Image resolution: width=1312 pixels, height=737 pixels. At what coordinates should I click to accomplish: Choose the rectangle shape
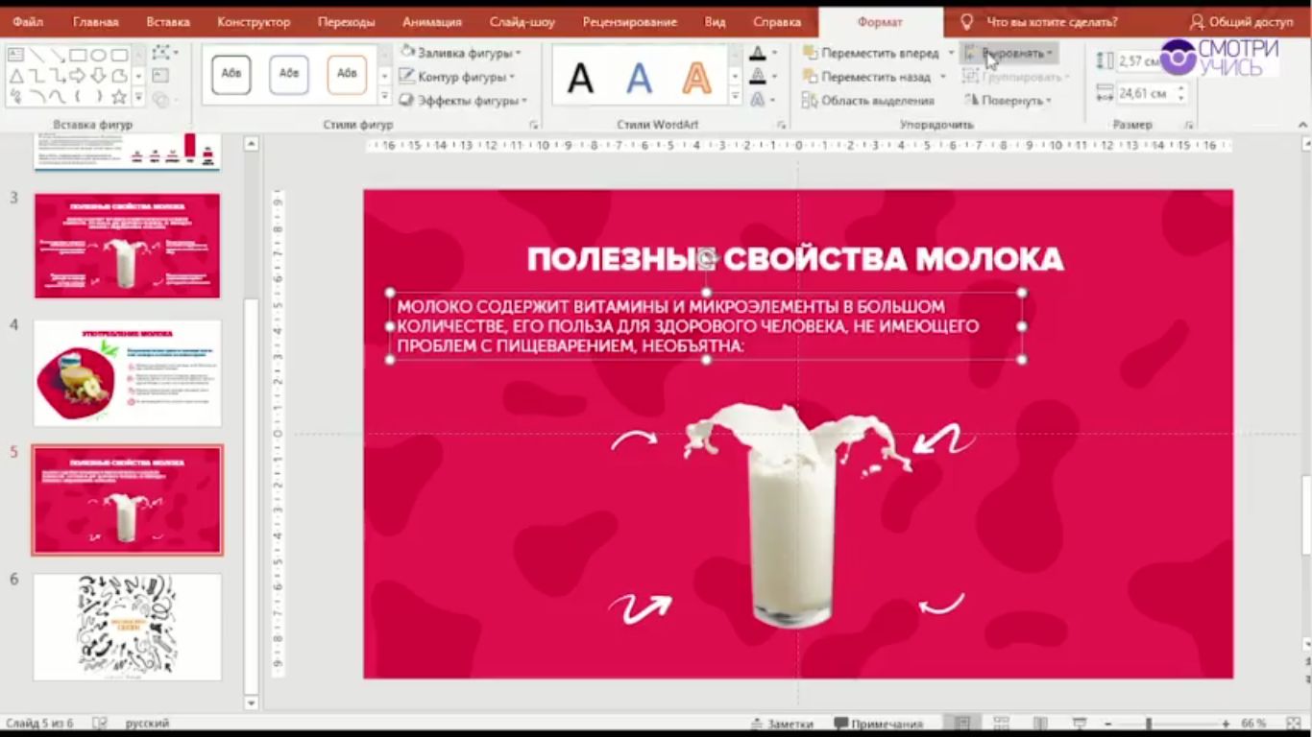point(78,55)
